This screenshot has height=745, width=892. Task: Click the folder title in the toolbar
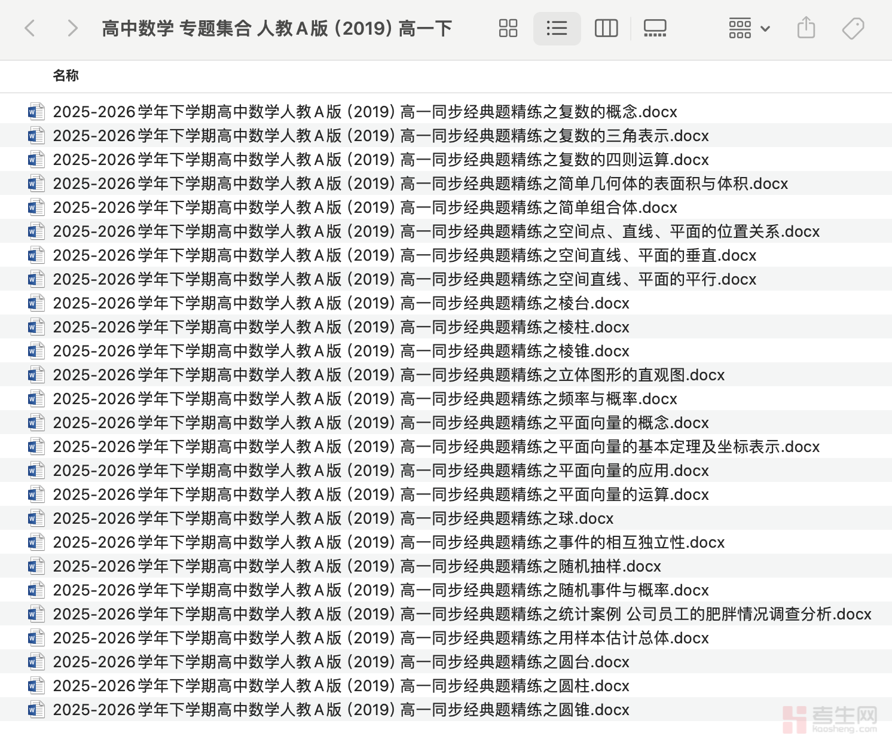[x=277, y=28]
